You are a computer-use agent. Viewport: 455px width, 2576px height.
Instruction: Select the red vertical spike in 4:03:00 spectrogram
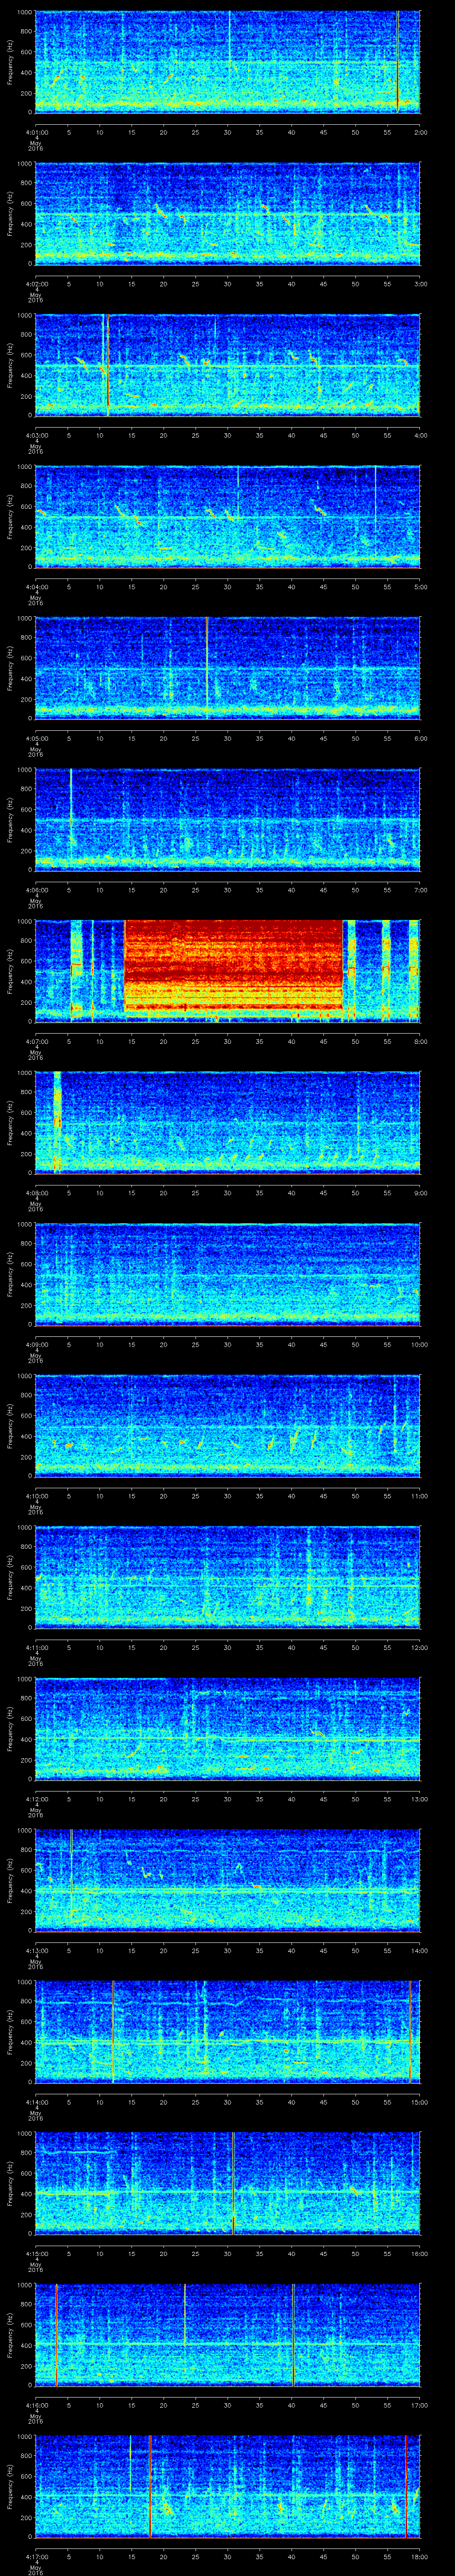tap(107, 364)
